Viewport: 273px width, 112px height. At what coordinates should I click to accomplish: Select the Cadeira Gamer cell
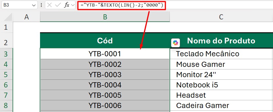coord(221,105)
